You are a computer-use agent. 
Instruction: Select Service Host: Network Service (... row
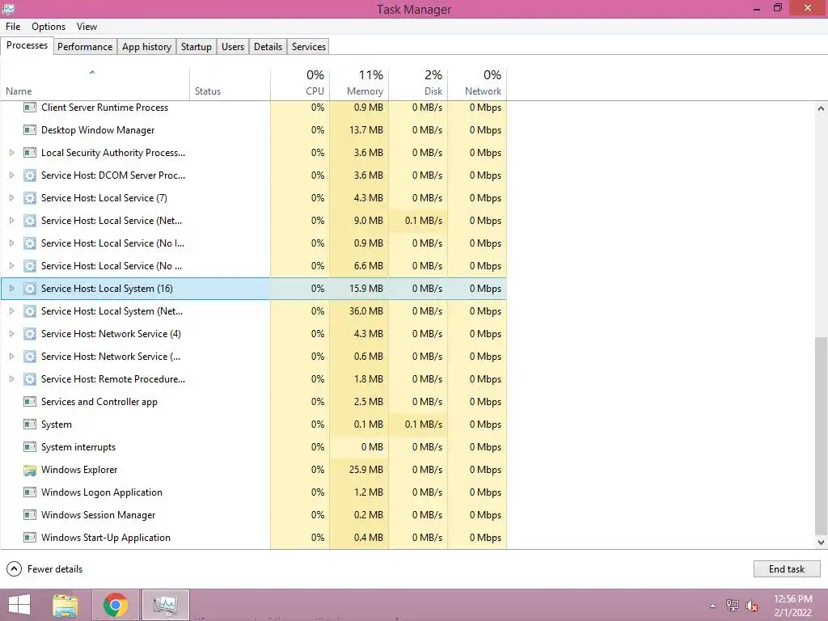[x=253, y=357]
